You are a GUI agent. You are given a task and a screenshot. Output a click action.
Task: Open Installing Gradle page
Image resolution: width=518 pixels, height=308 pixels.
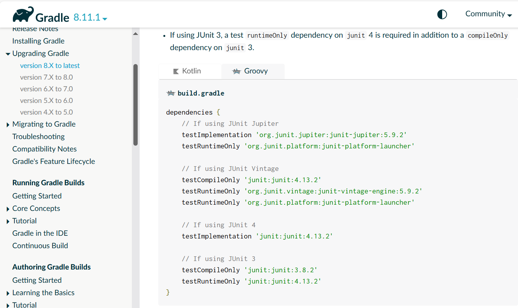(x=38, y=41)
